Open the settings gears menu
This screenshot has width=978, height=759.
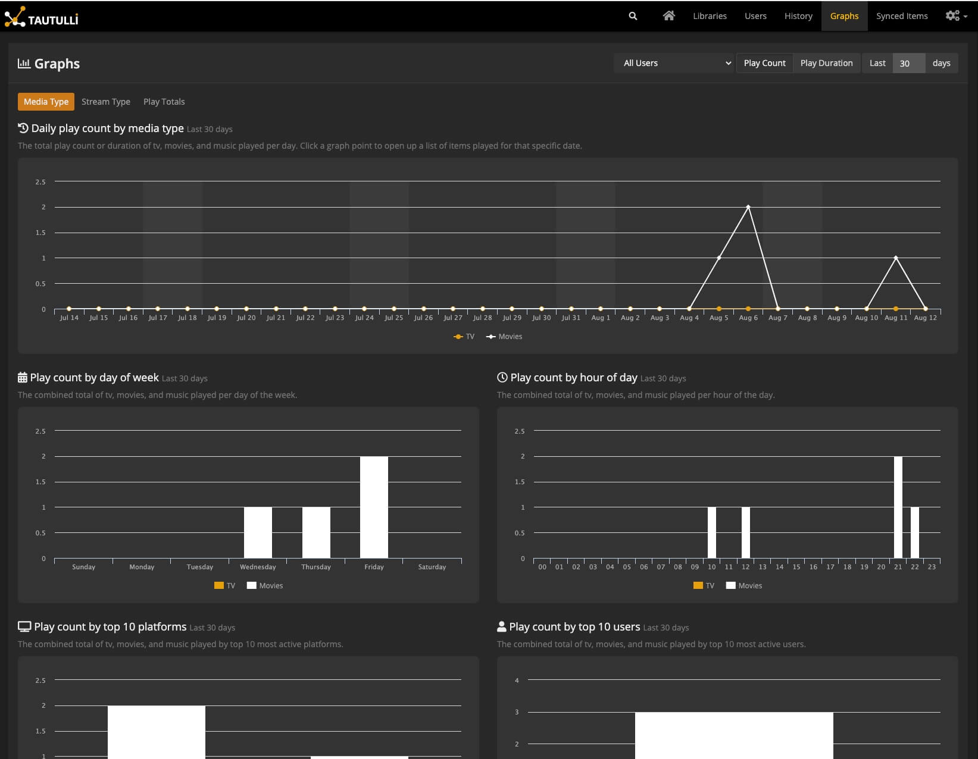(x=956, y=16)
